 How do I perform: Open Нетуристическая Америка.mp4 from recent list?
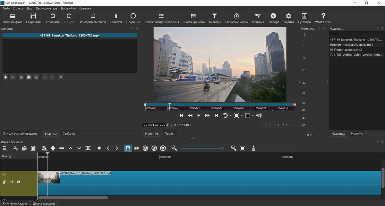pos(351,45)
